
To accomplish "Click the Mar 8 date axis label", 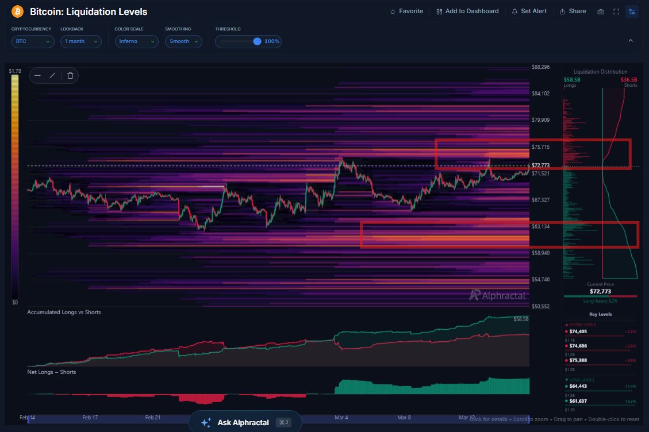I will pyautogui.click(x=404, y=418).
